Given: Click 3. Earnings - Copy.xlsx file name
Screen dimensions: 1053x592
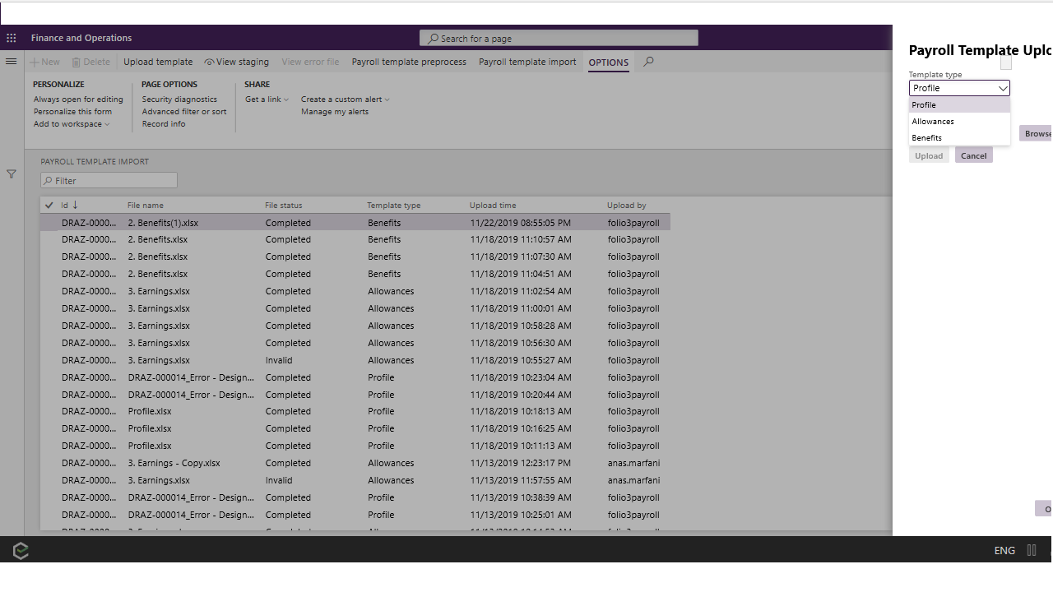Looking at the screenshot, I should point(174,463).
